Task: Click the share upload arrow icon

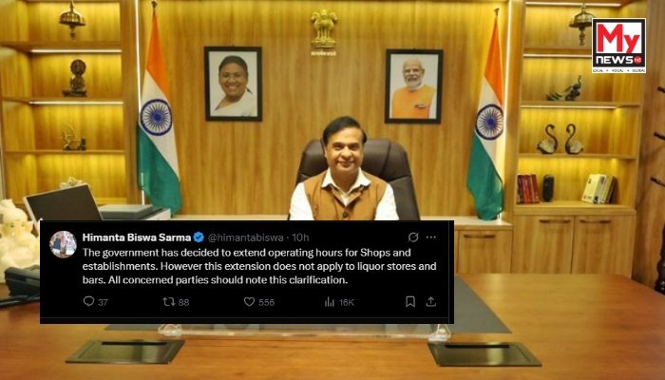Action: (x=431, y=301)
